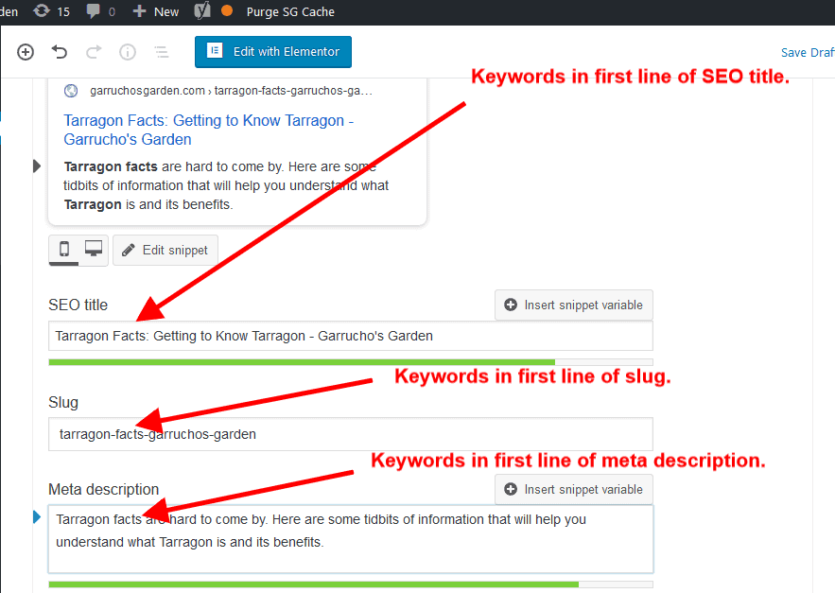This screenshot has height=593, width=835.
Task: Click the add block plus icon
Action: (x=26, y=52)
